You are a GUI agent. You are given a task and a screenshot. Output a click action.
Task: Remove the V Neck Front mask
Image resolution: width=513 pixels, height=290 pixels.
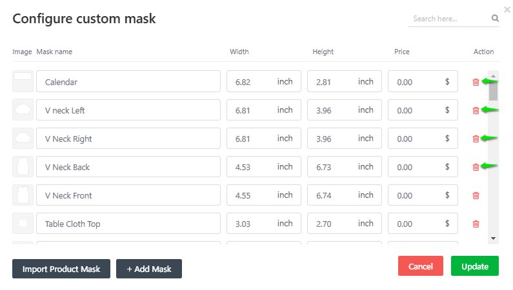coord(476,195)
